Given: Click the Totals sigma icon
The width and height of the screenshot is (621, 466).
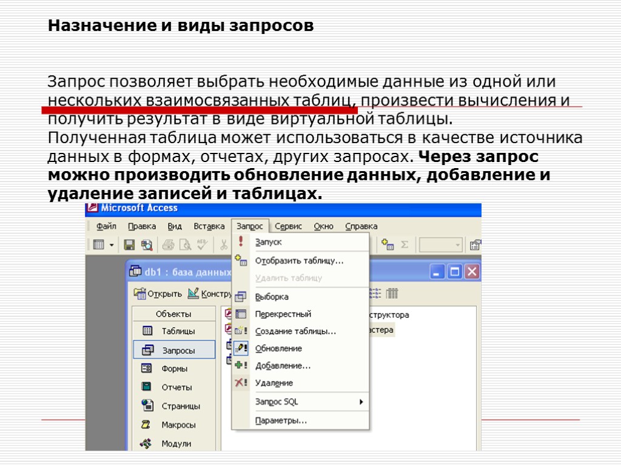Looking at the screenshot, I should [404, 245].
